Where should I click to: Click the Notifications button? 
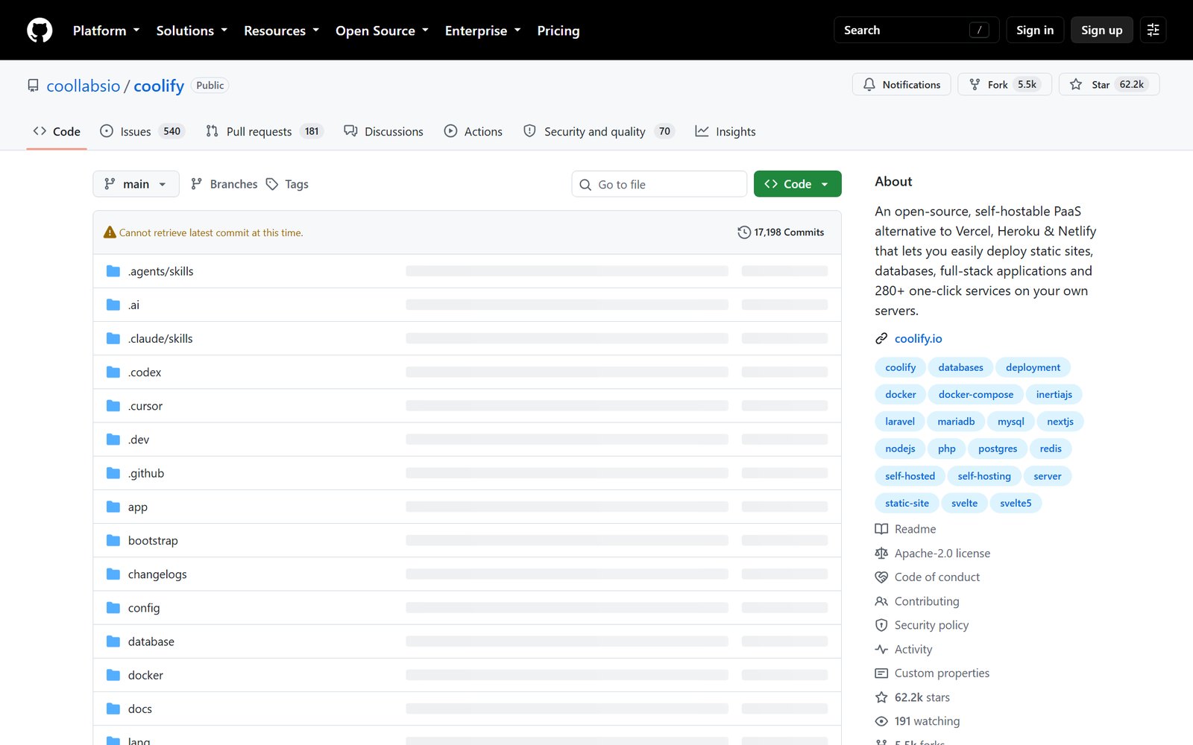point(901,84)
